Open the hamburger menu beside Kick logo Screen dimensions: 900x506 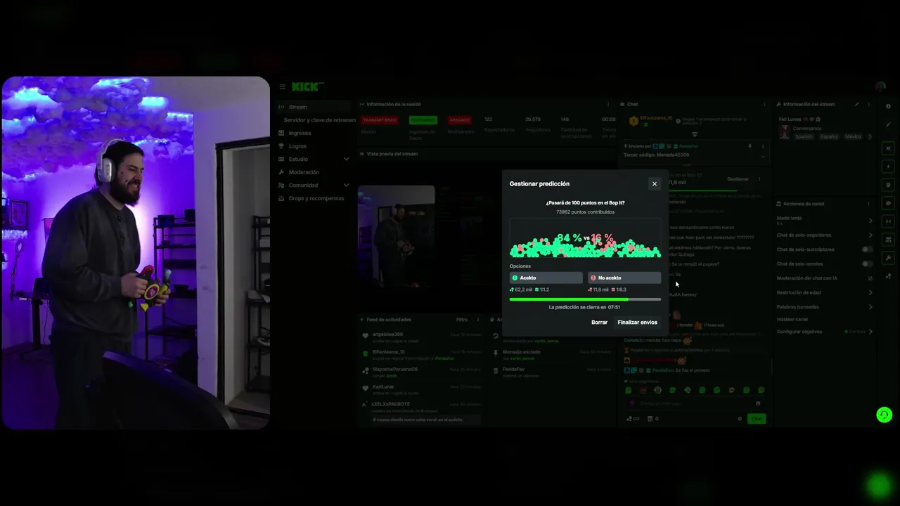click(x=282, y=87)
